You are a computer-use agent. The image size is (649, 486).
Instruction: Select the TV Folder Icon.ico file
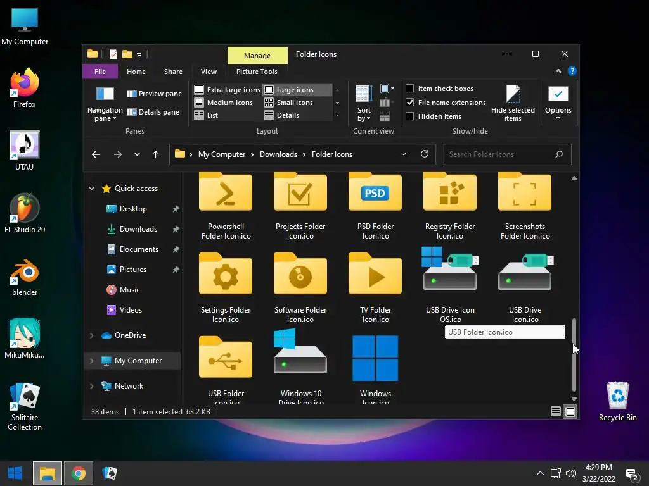click(x=375, y=287)
